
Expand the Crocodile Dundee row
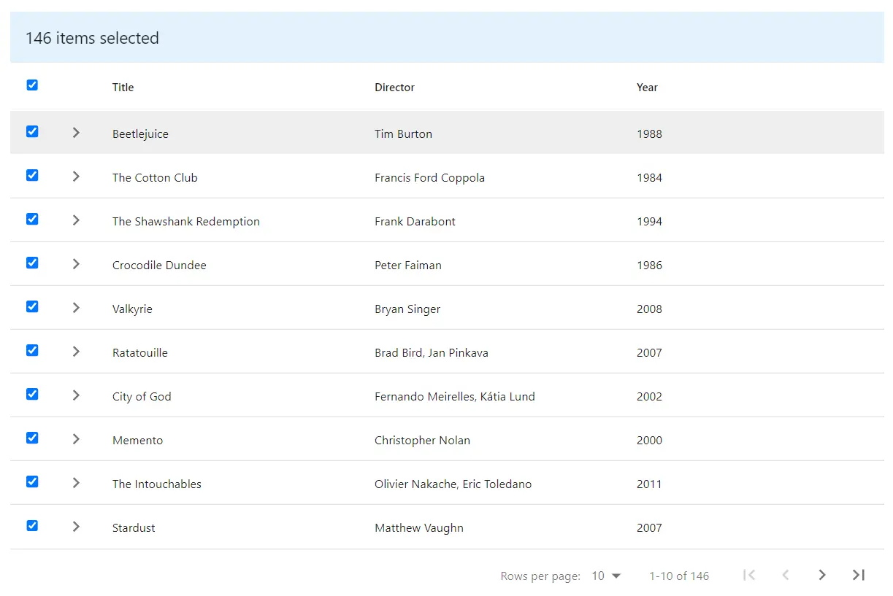point(76,264)
